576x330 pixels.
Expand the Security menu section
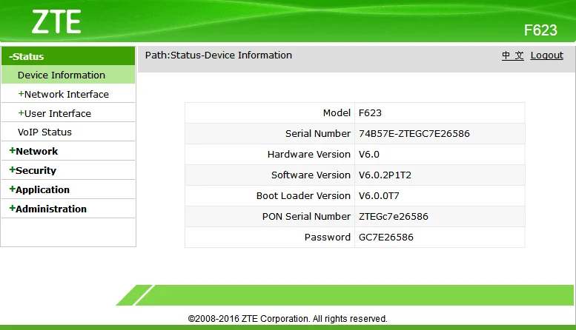pos(68,170)
